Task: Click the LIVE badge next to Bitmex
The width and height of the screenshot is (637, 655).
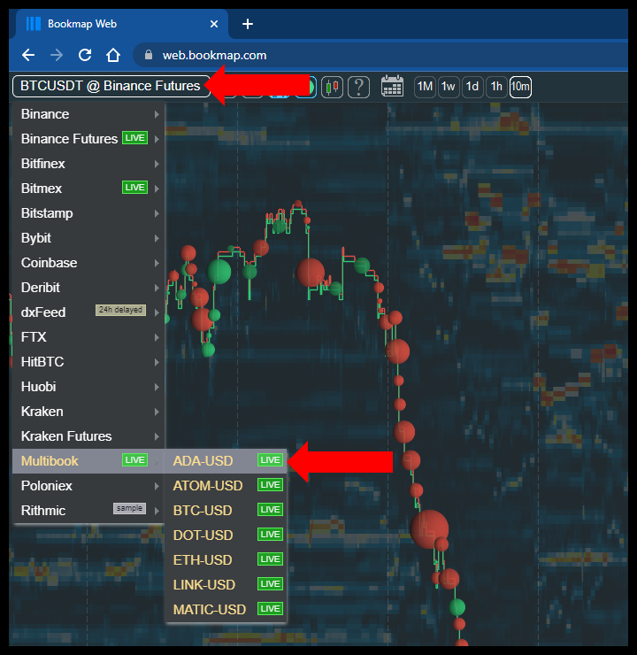Action: (x=134, y=188)
